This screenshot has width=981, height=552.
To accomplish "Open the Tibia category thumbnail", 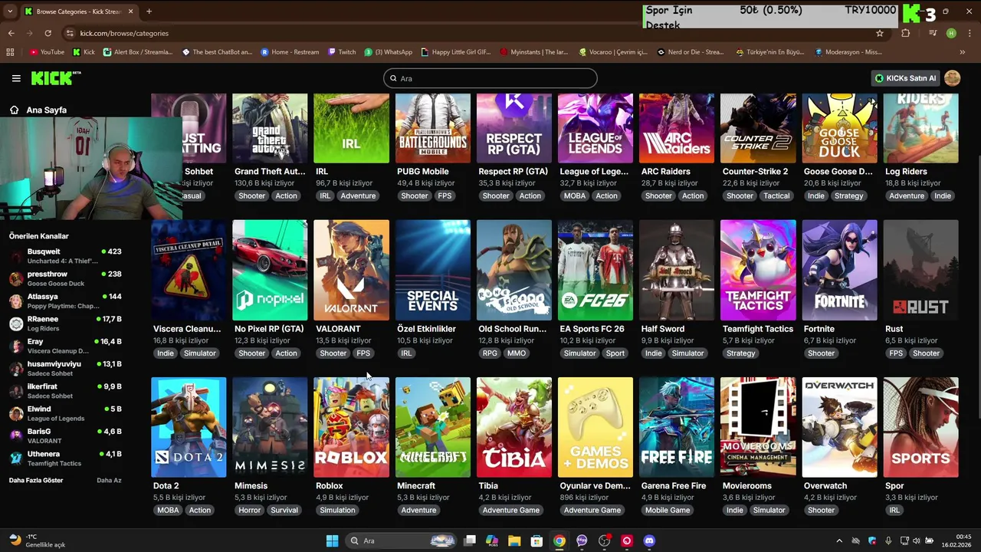I will (514, 427).
